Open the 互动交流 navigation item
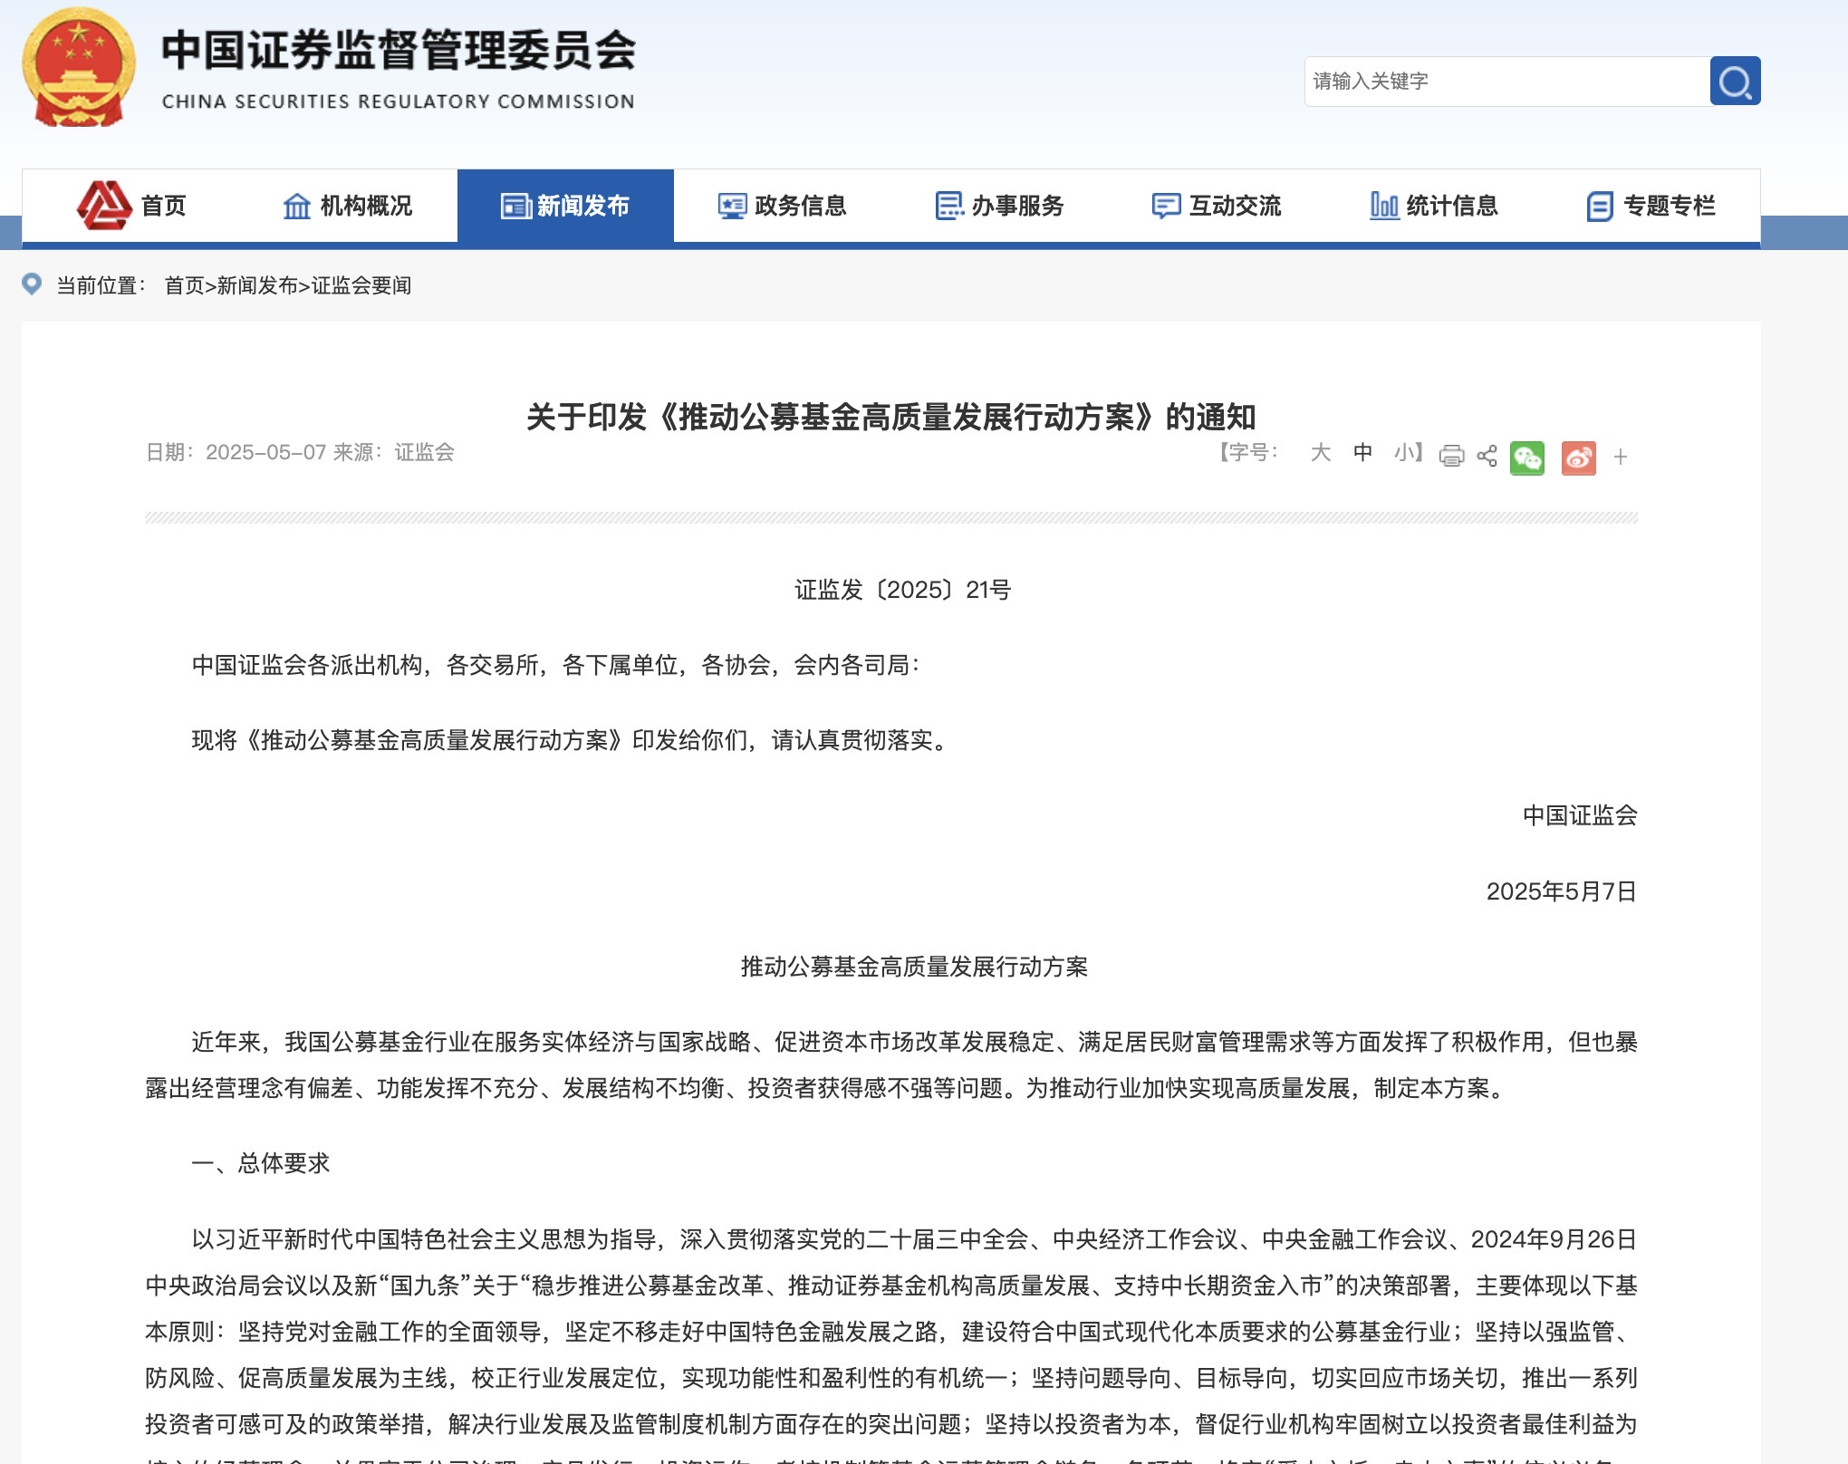 [x=1218, y=206]
